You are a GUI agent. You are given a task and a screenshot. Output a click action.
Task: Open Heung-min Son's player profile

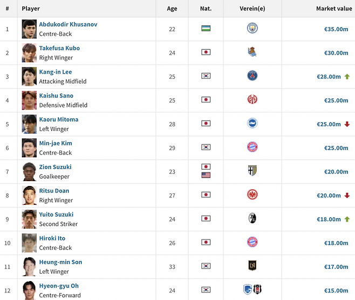tap(60, 262)
